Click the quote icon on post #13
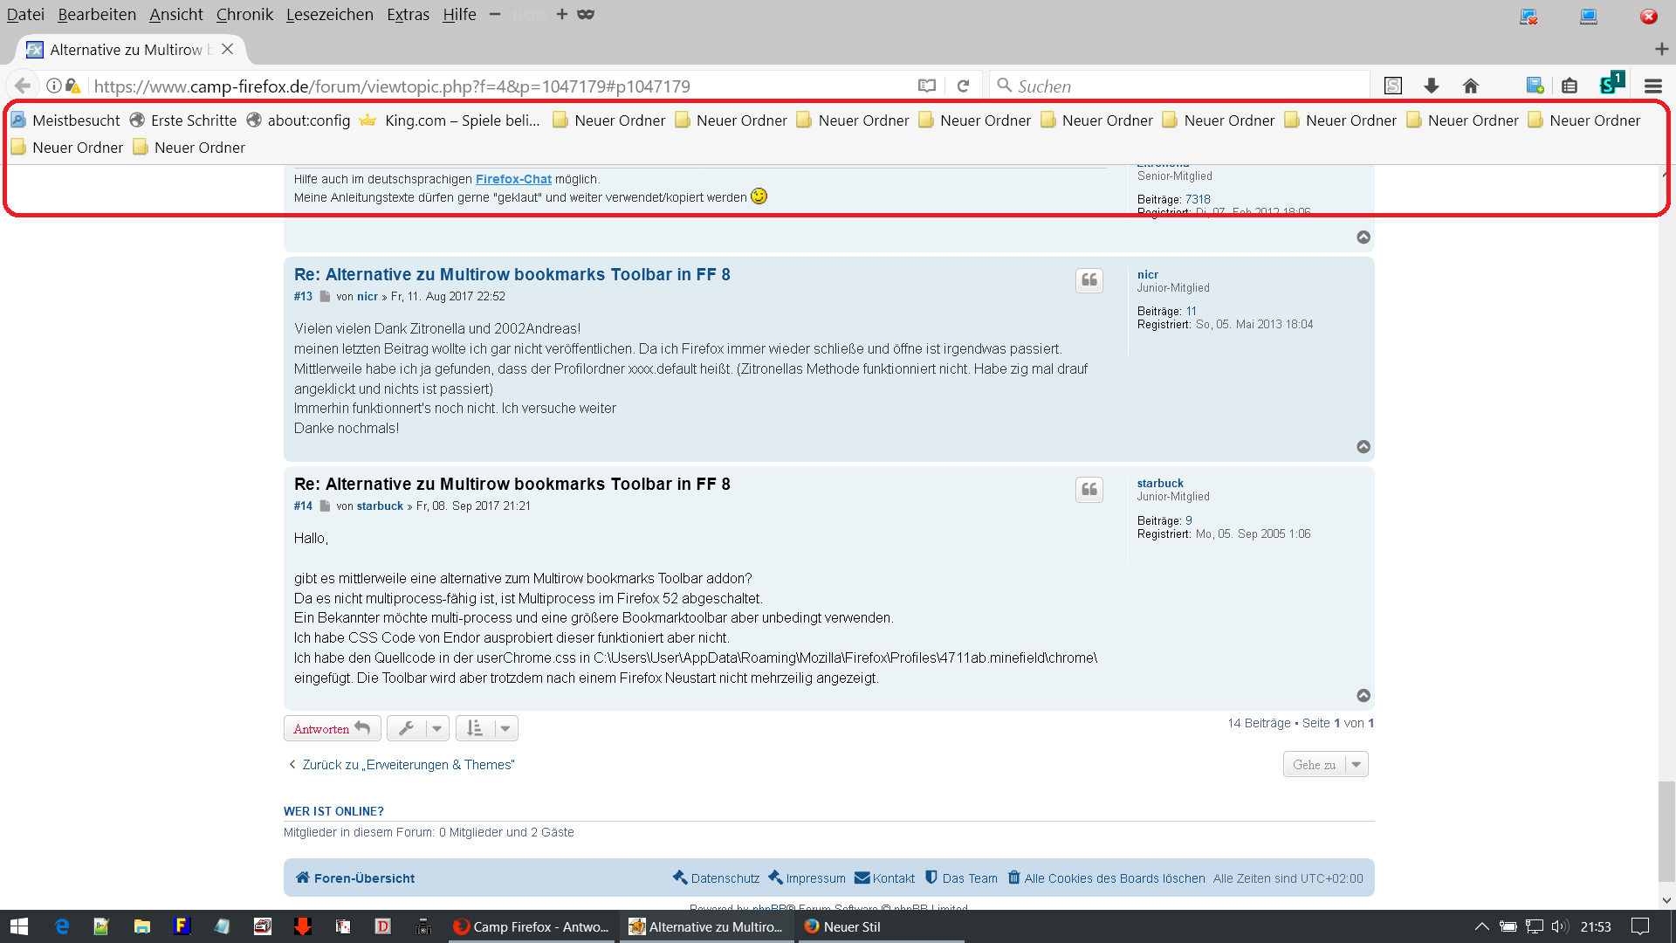The width and height of the screenshot is (1676, 943). (1089, 280)
